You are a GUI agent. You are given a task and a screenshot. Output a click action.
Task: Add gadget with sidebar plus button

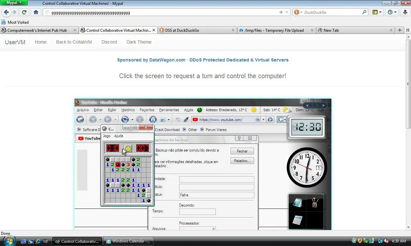pyautogui.click(x=307, y=105)
